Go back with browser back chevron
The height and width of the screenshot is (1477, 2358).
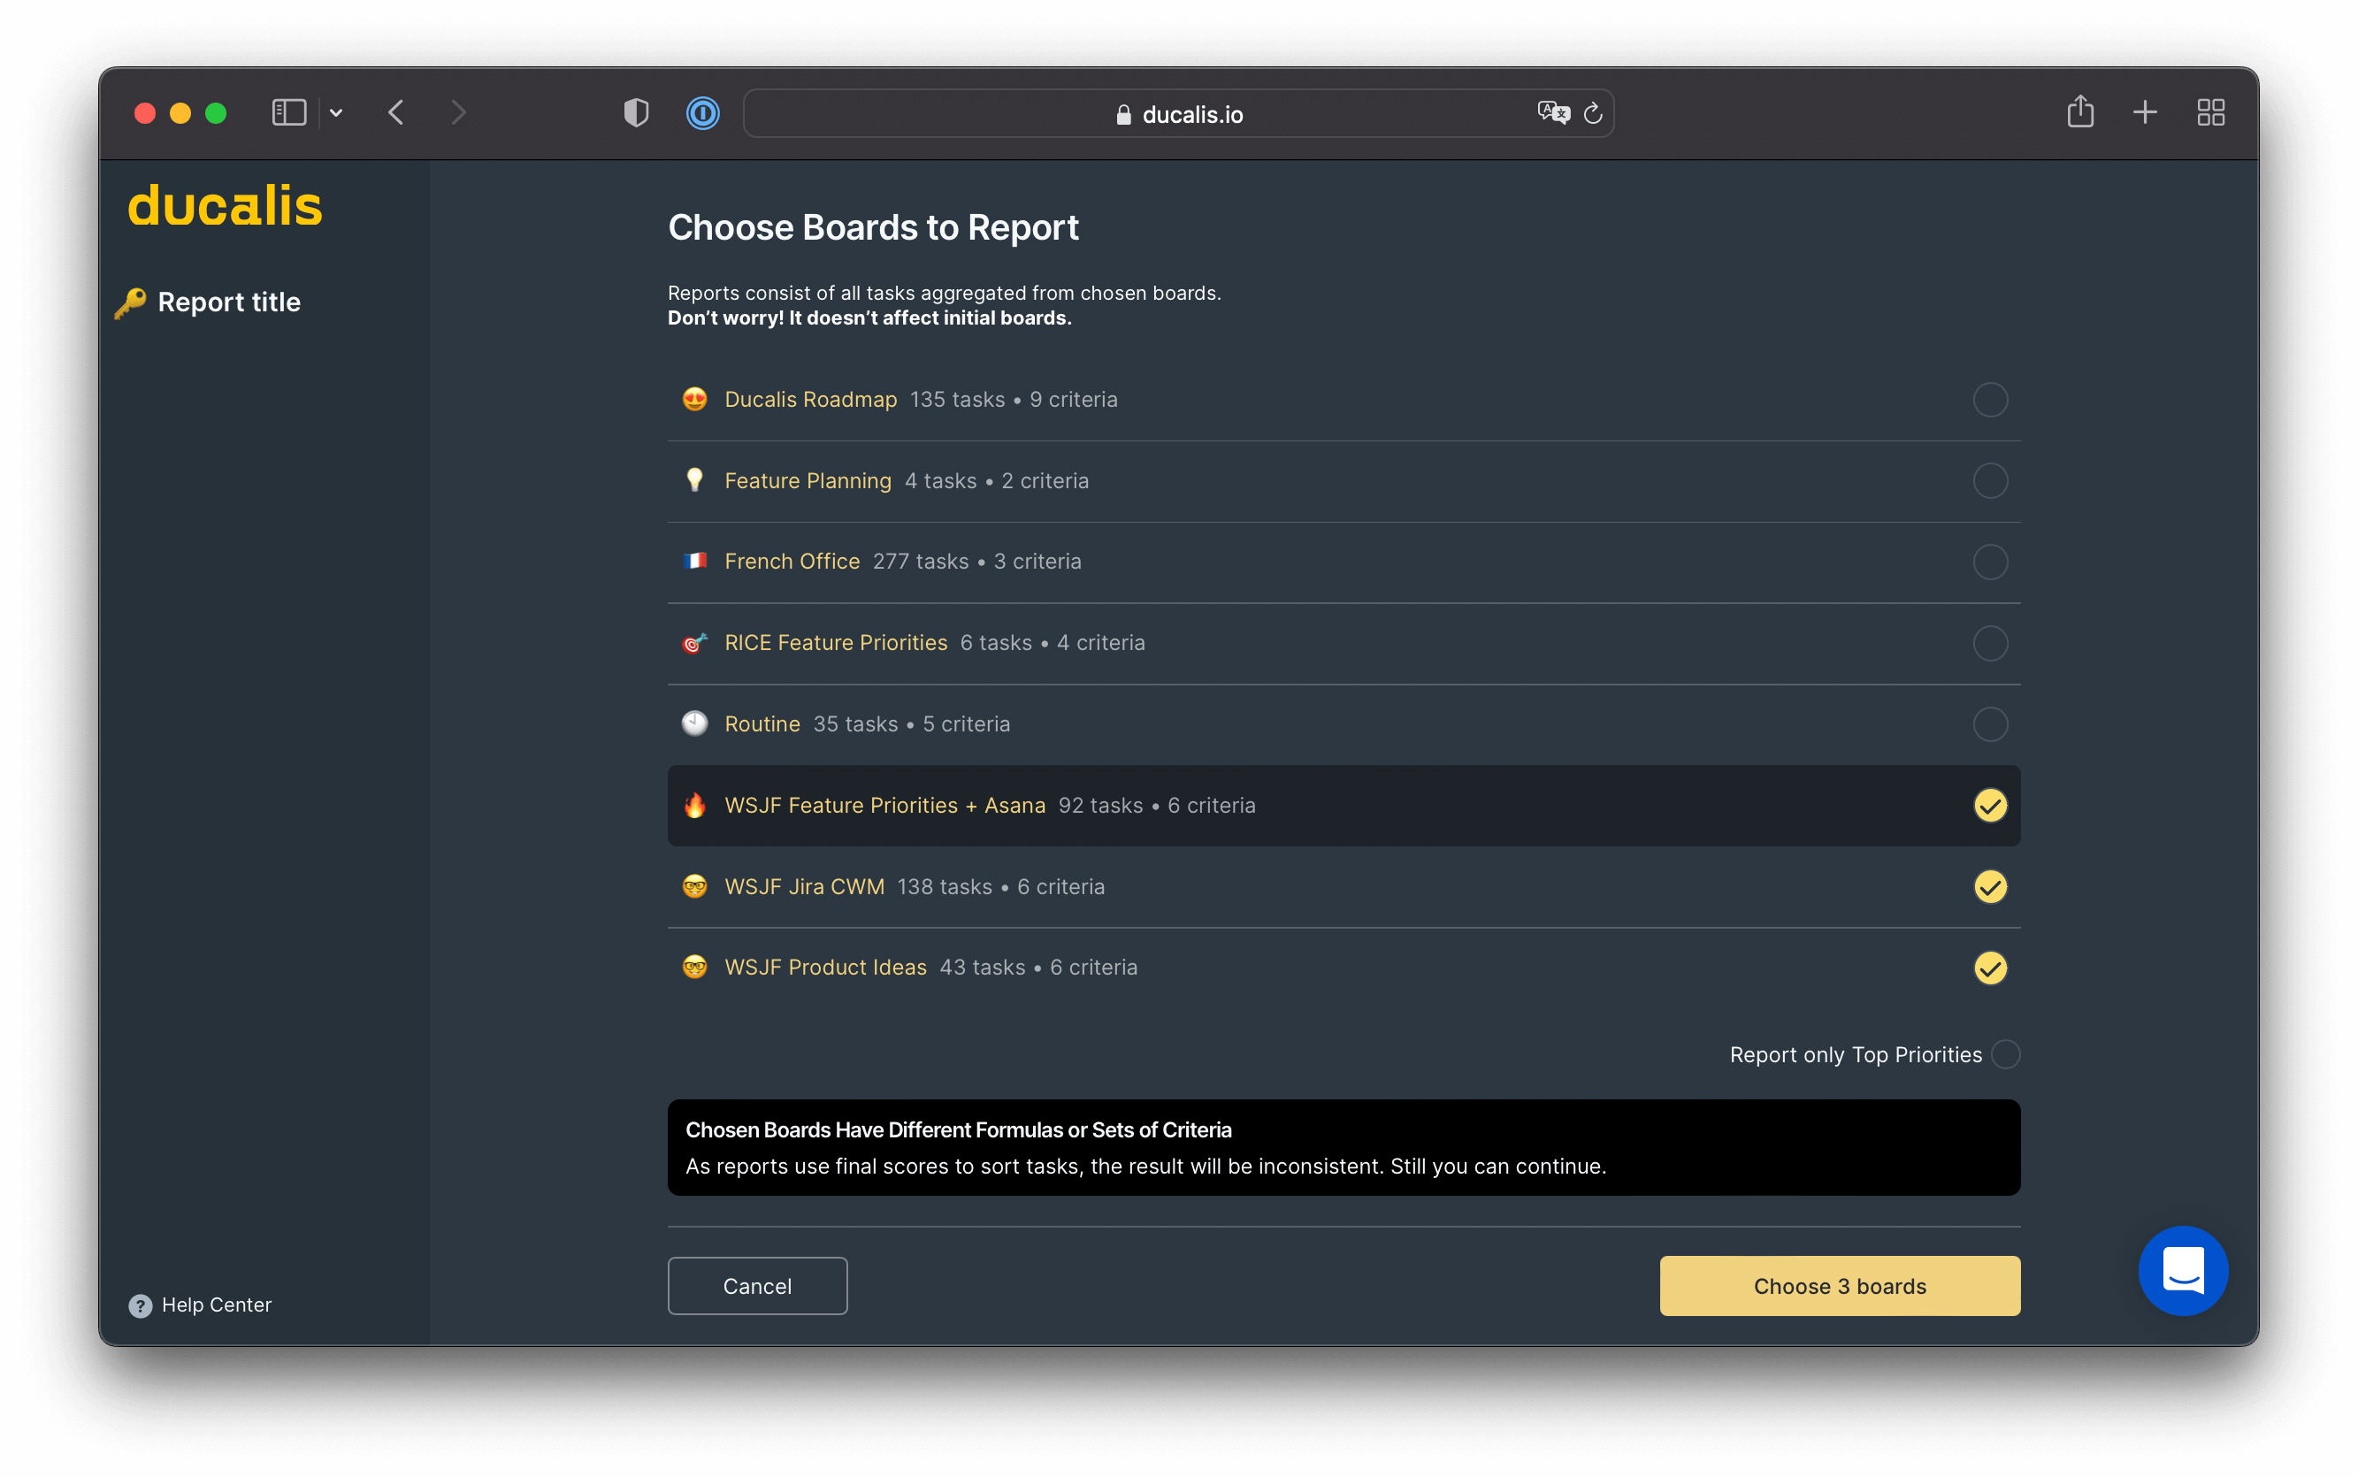pos(395,113)
